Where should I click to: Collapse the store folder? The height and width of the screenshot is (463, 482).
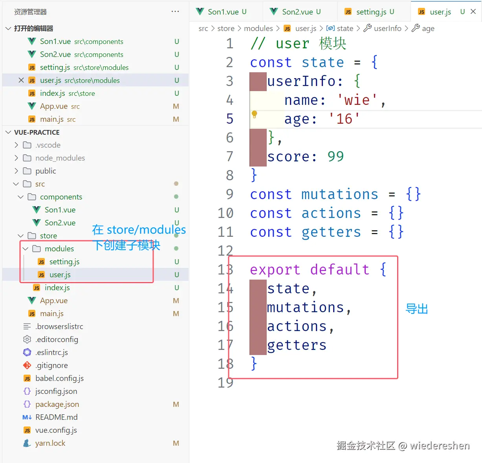point(21,236)
